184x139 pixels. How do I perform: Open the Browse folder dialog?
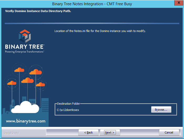pos(161,110)
